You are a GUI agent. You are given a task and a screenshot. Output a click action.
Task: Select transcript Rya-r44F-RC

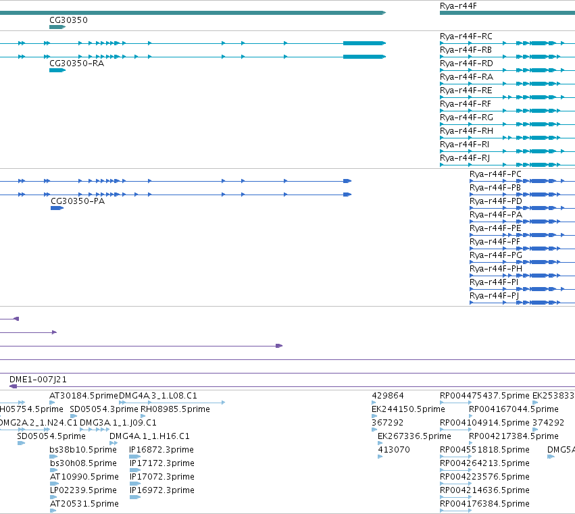[466, 36]
